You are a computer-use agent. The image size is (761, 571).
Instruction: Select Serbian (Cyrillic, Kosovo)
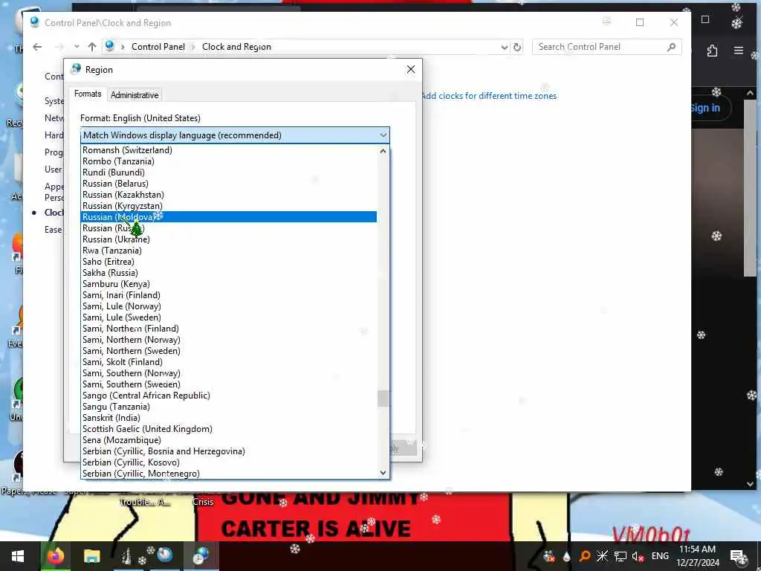tap(229, 462)
